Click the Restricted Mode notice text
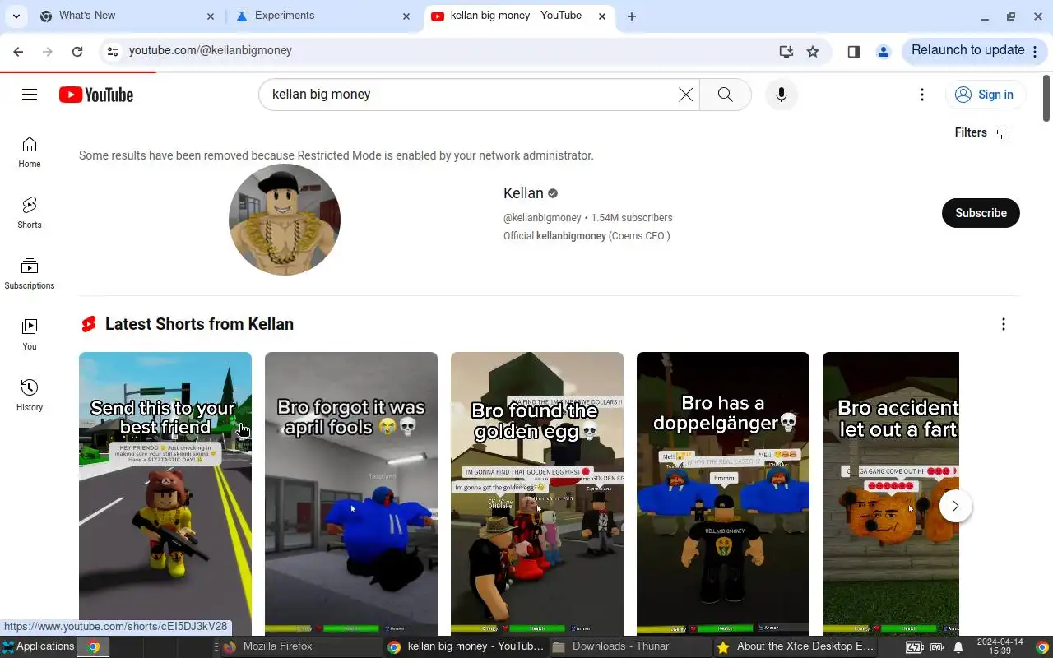The image size is (1053, 658). tap(336, 155)
